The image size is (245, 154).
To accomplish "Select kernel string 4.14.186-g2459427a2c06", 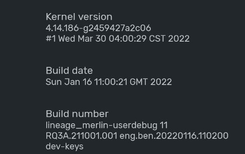I will point(98,28).
